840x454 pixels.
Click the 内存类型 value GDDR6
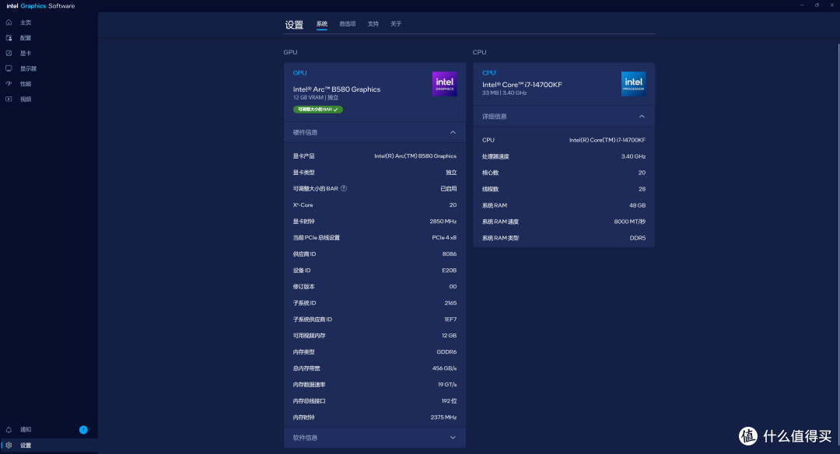(446, 351)
